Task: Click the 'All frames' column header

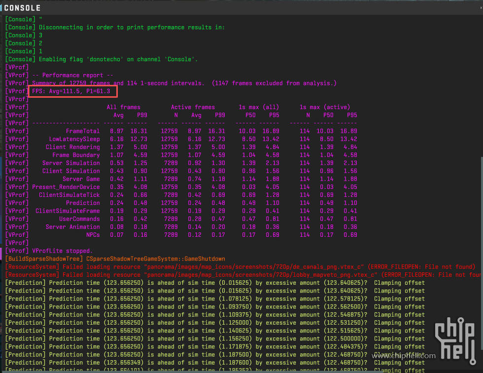Action: (123, 107)
